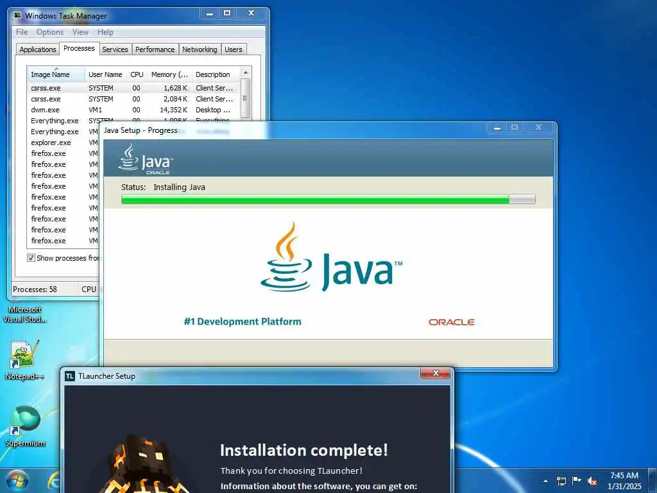Click the network status tray icon
The image size is (657, 493).
(x=561, y=481)
